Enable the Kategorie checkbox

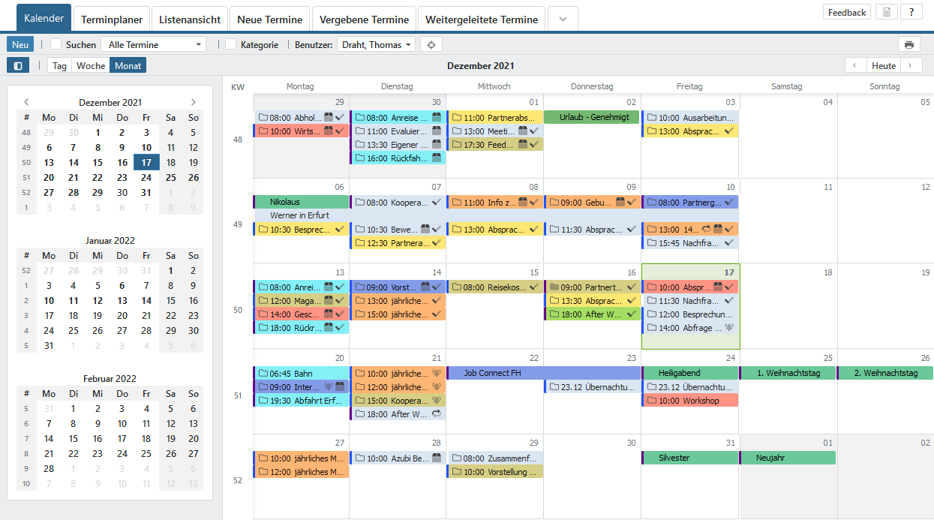coord(230,44)
